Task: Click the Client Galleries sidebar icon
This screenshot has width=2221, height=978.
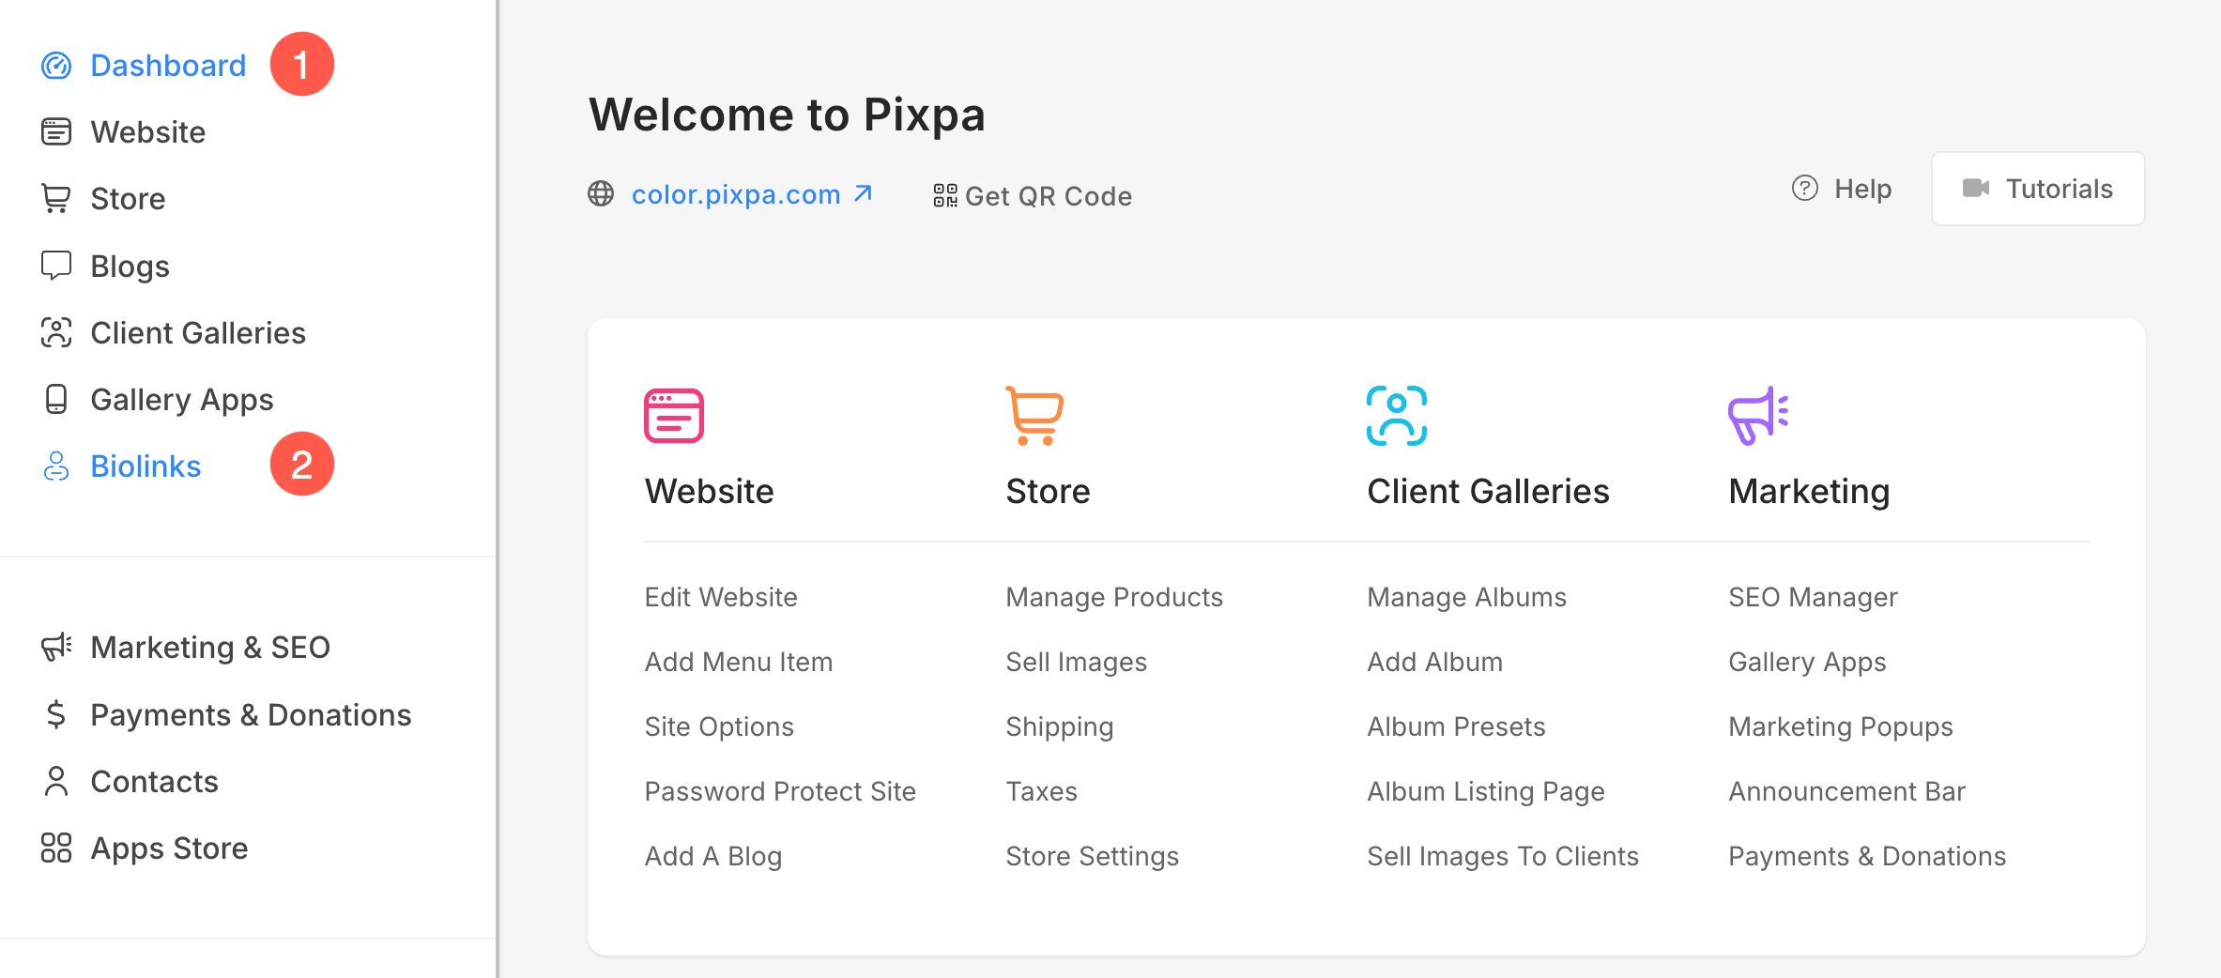Action: (x=56, y=332)
